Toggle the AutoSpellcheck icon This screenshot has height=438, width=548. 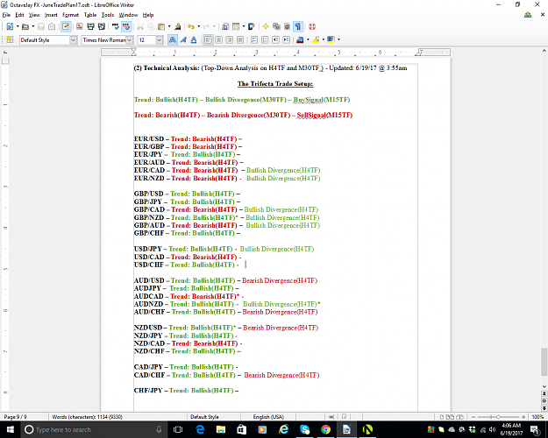(x=126, y=26)
